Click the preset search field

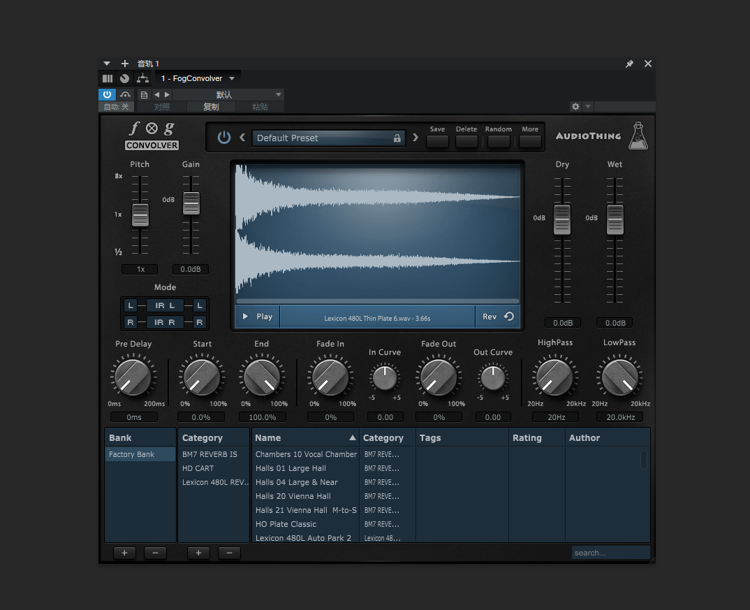click(610, 553)
